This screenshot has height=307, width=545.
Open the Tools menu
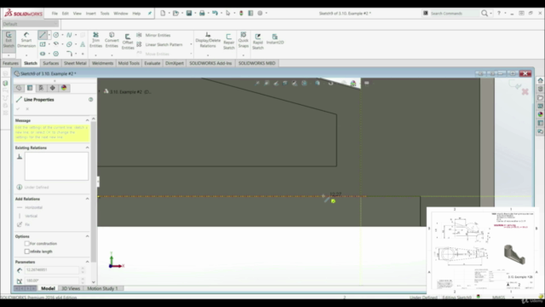tap(105, 14)
